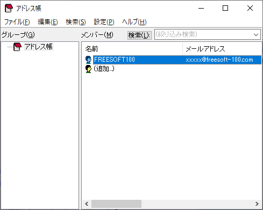Click the 検索(L) button

coord(139,35)
